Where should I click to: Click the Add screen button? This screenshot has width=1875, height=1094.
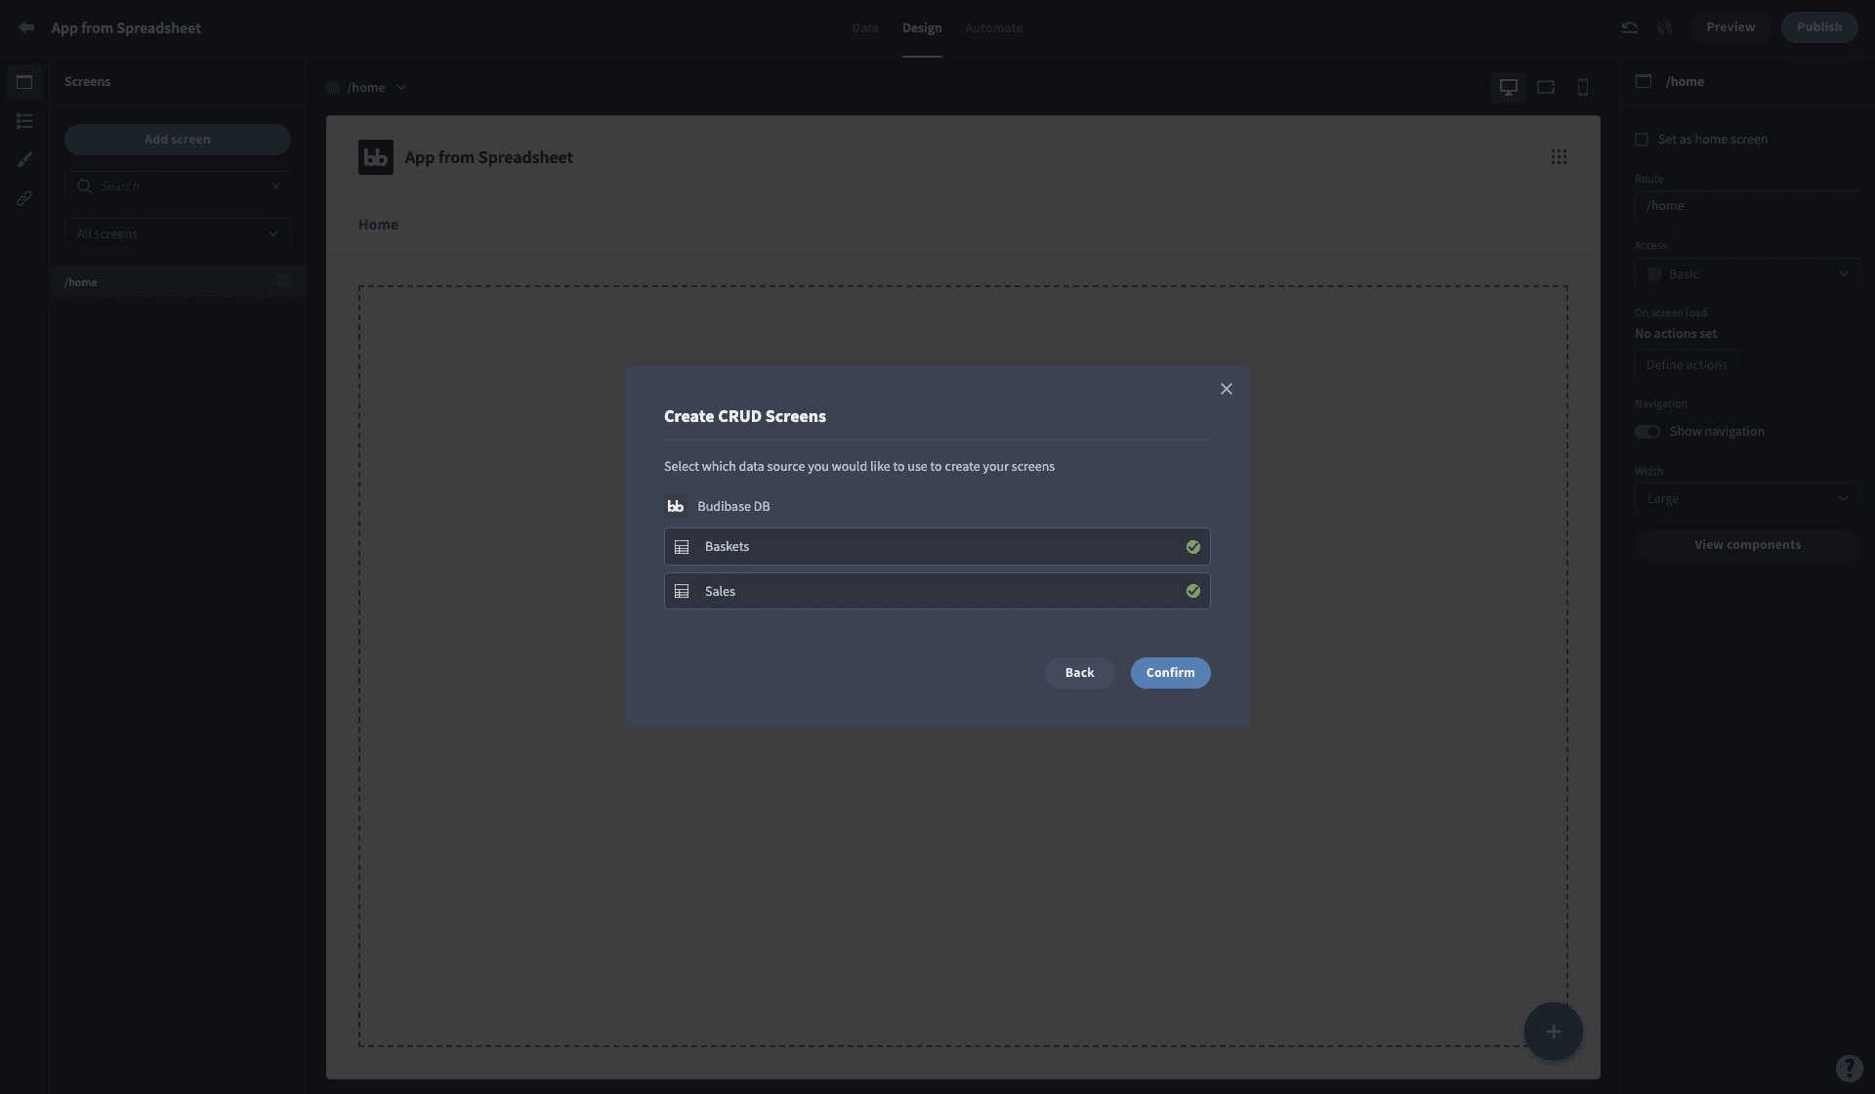click(178, 140)
